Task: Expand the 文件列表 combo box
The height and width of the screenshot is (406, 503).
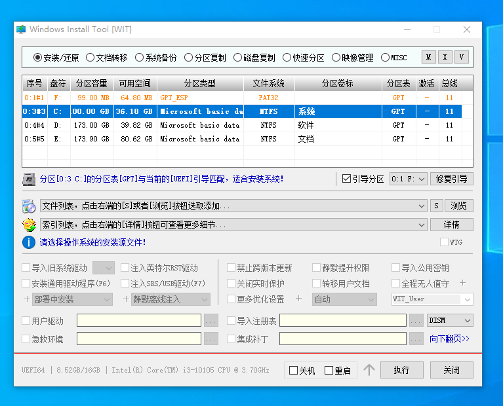Action: [x=422, y=206]
